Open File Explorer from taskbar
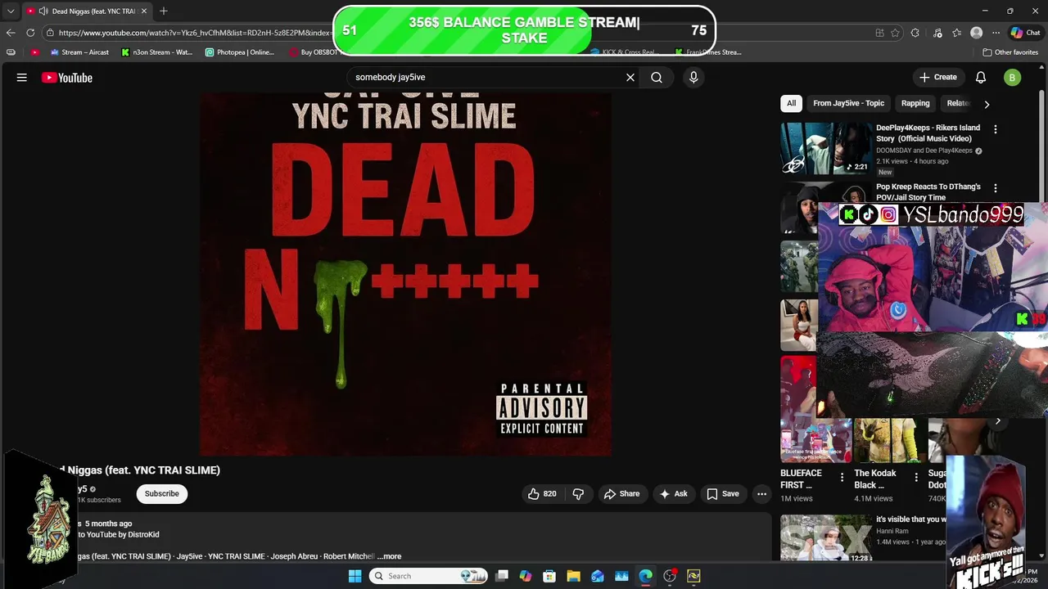This screenshot has height=589, width=1048. [573, 576]
